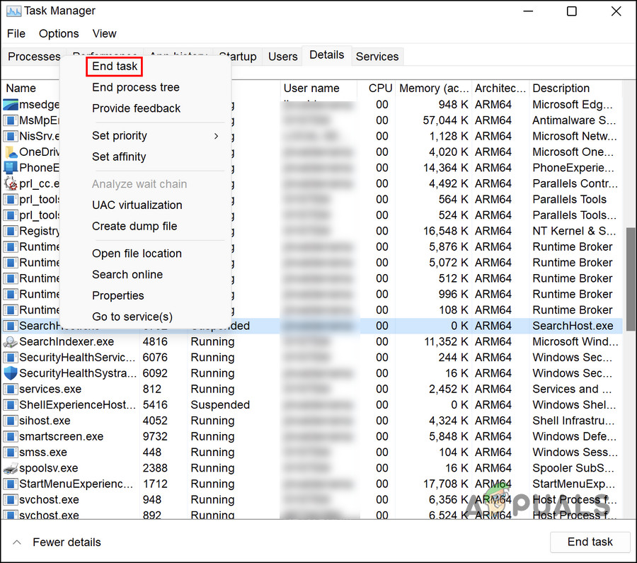The height and width of the screenshot is (563, 637).
Task: Switch to the Services tab
Action: click(x=377, y=57)
